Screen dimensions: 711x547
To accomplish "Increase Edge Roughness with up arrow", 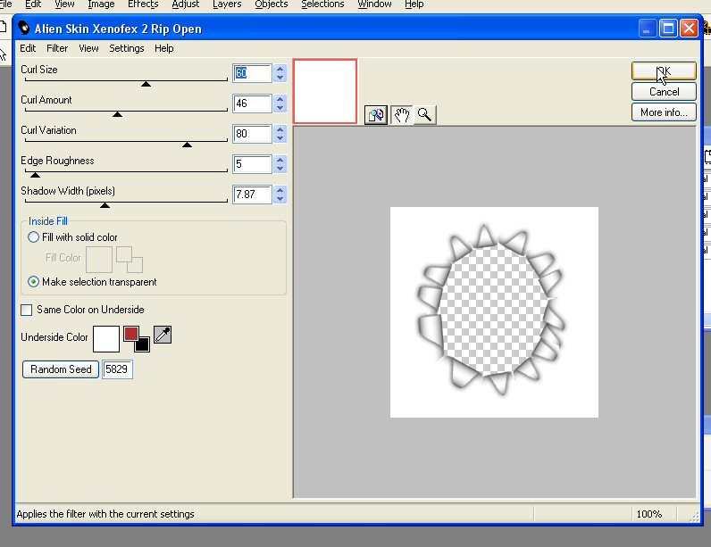I will click(x=280, y=161).
